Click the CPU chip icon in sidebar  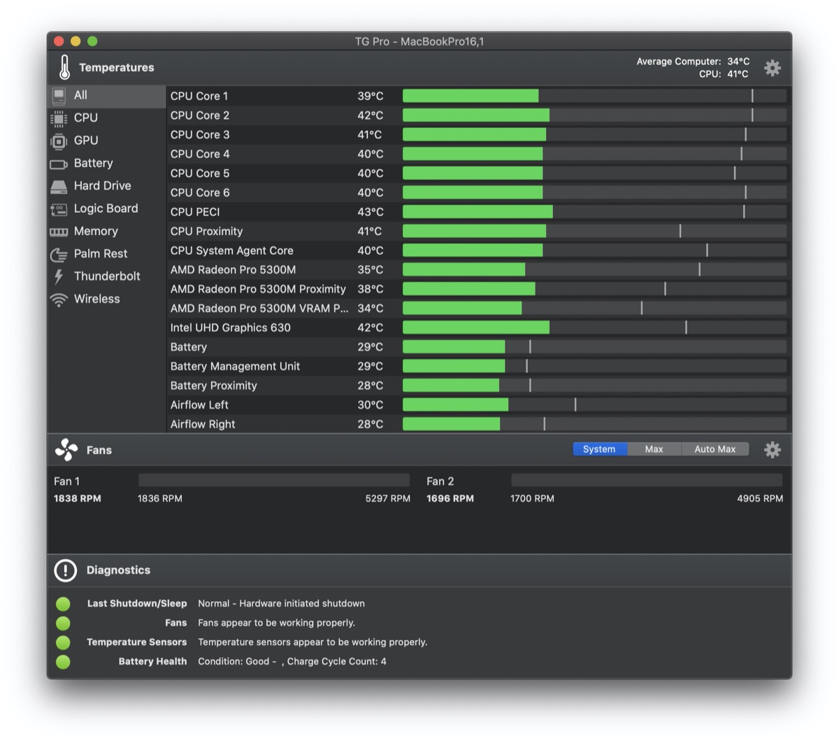59,118
